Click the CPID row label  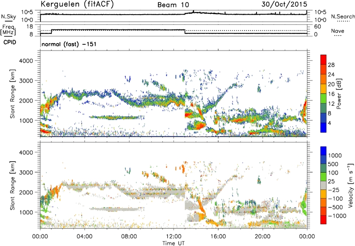(10, 42)
